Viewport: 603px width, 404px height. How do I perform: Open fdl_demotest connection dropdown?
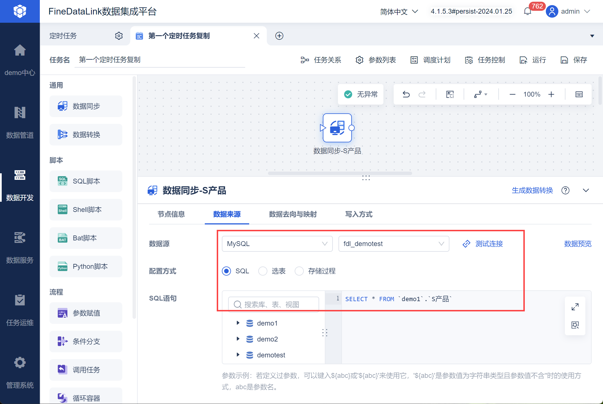(x=394, y=244)
